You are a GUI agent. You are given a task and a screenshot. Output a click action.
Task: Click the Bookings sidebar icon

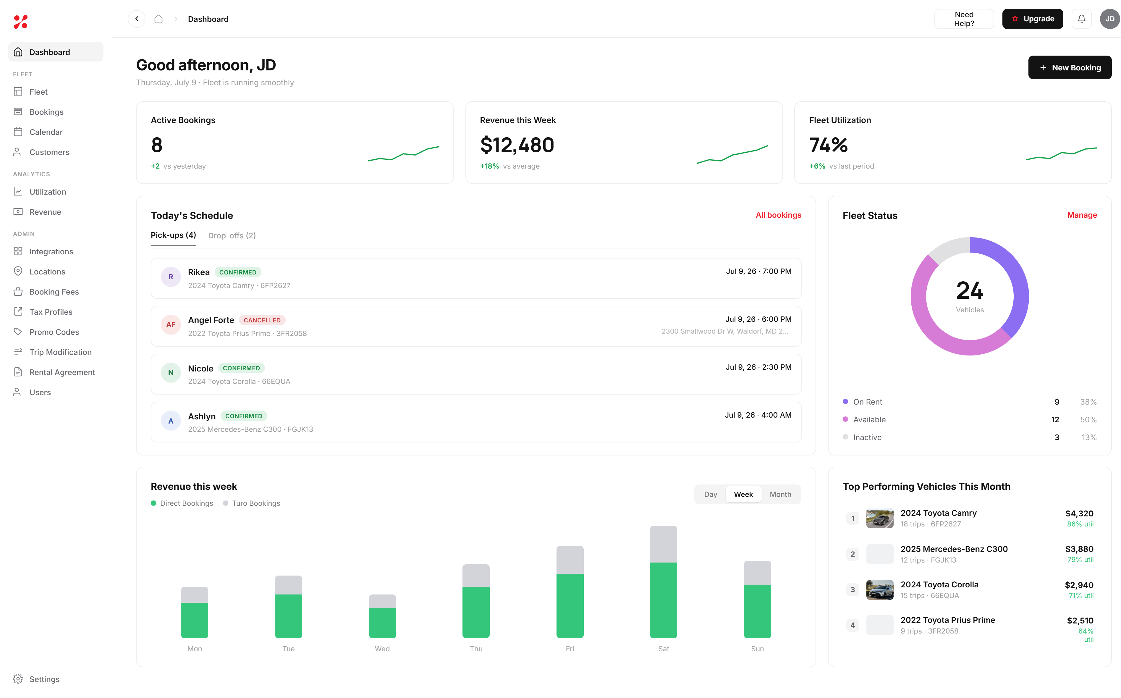(18, 112)
